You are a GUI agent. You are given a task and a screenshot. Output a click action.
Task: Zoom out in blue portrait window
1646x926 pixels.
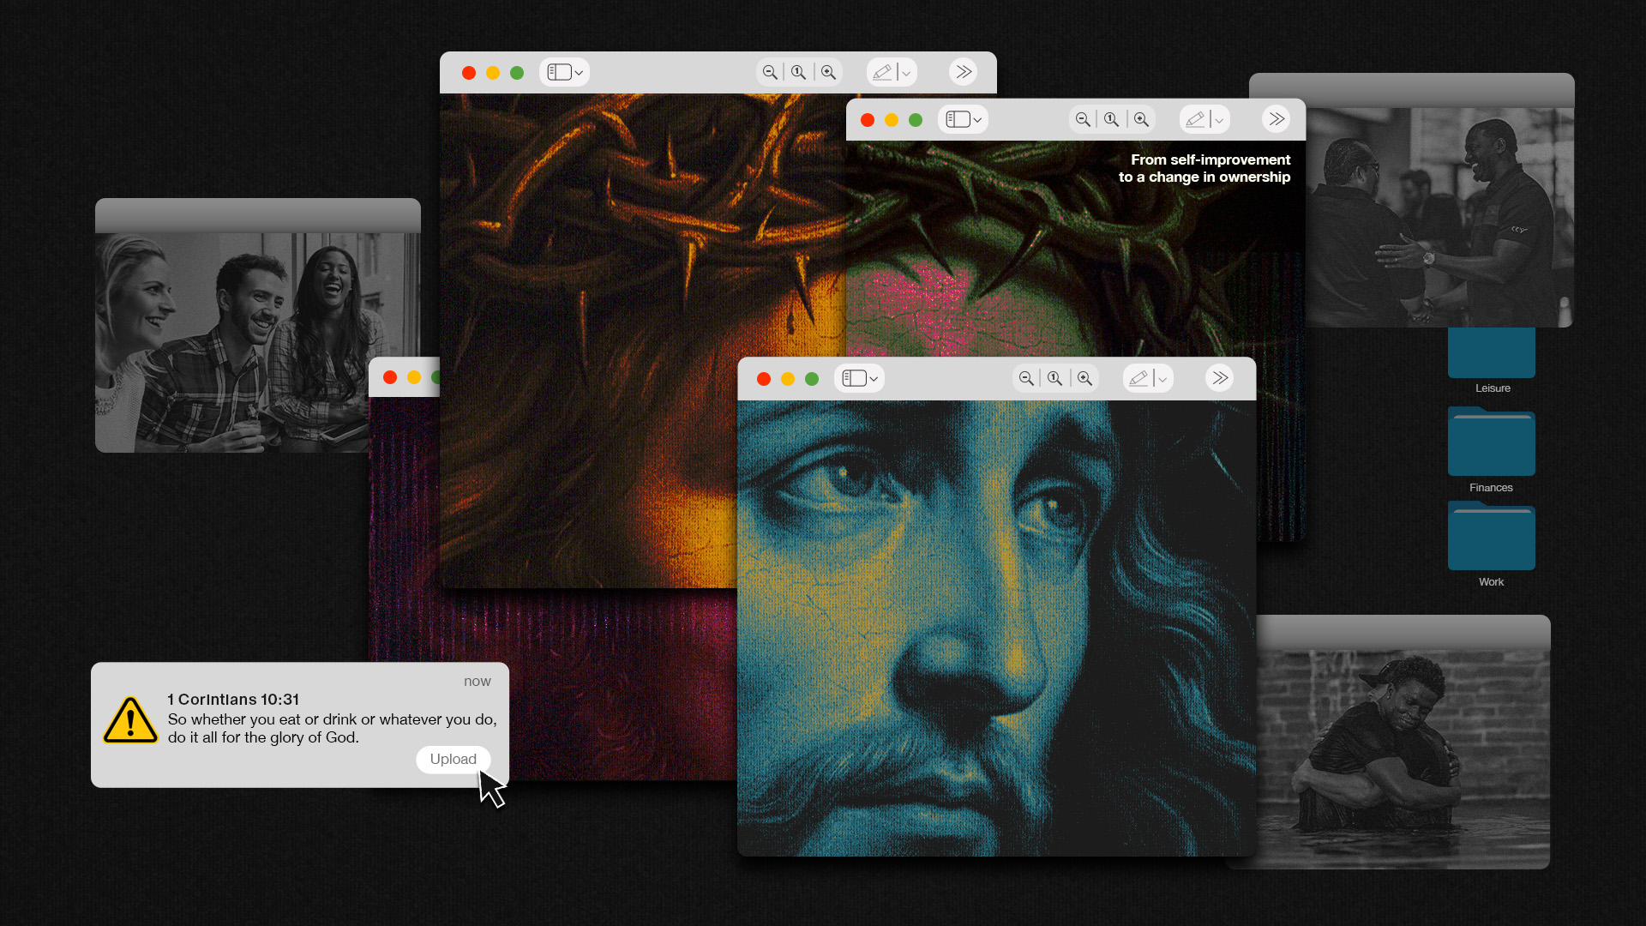tap(1025, 378)
